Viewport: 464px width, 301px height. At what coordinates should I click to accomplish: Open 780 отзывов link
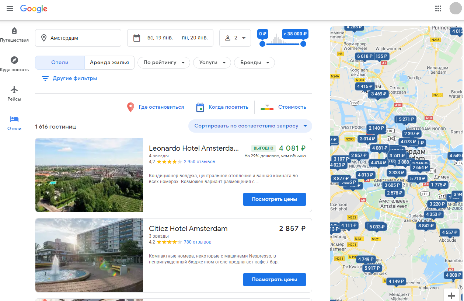coord(198,242)
